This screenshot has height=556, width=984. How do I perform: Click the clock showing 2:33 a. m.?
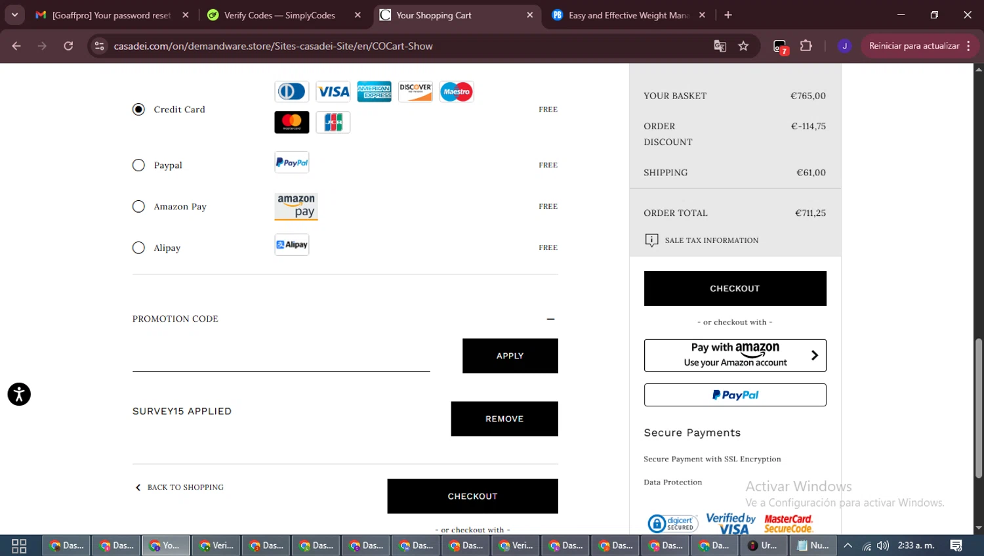click(916, 545)
